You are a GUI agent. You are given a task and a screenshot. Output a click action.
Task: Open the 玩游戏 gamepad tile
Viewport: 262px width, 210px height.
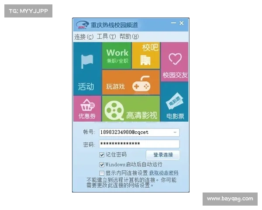[x=131, y=82]
